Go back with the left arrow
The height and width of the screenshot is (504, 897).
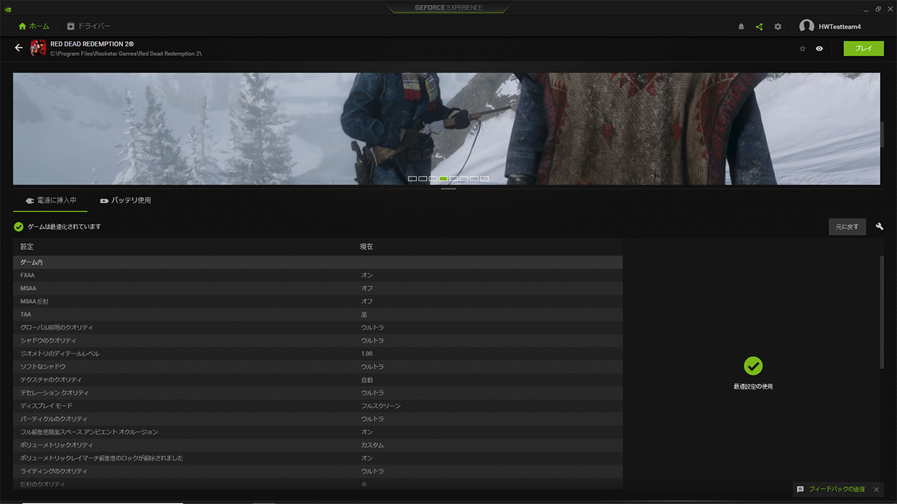coord(19,48)
